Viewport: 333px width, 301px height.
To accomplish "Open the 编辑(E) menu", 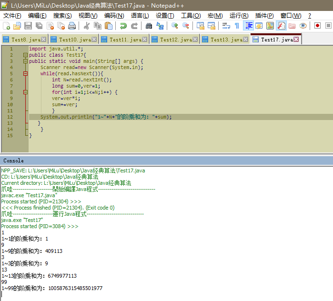I will tap(37, 16).
